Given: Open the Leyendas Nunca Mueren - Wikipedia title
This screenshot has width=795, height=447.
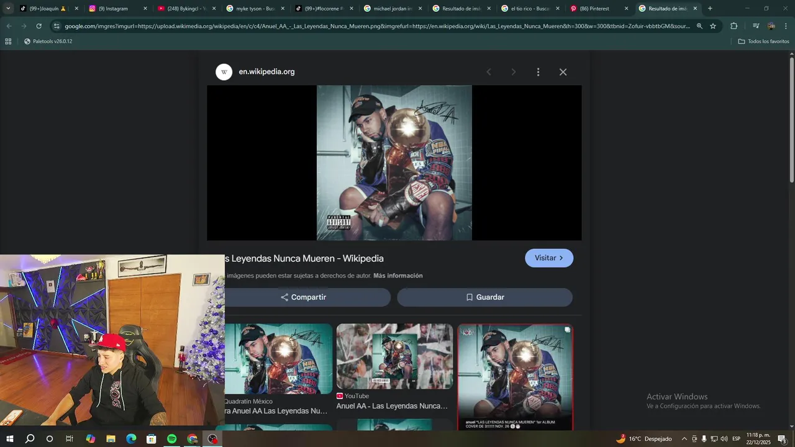Looking at the screenshot, I should coord(304,258).
